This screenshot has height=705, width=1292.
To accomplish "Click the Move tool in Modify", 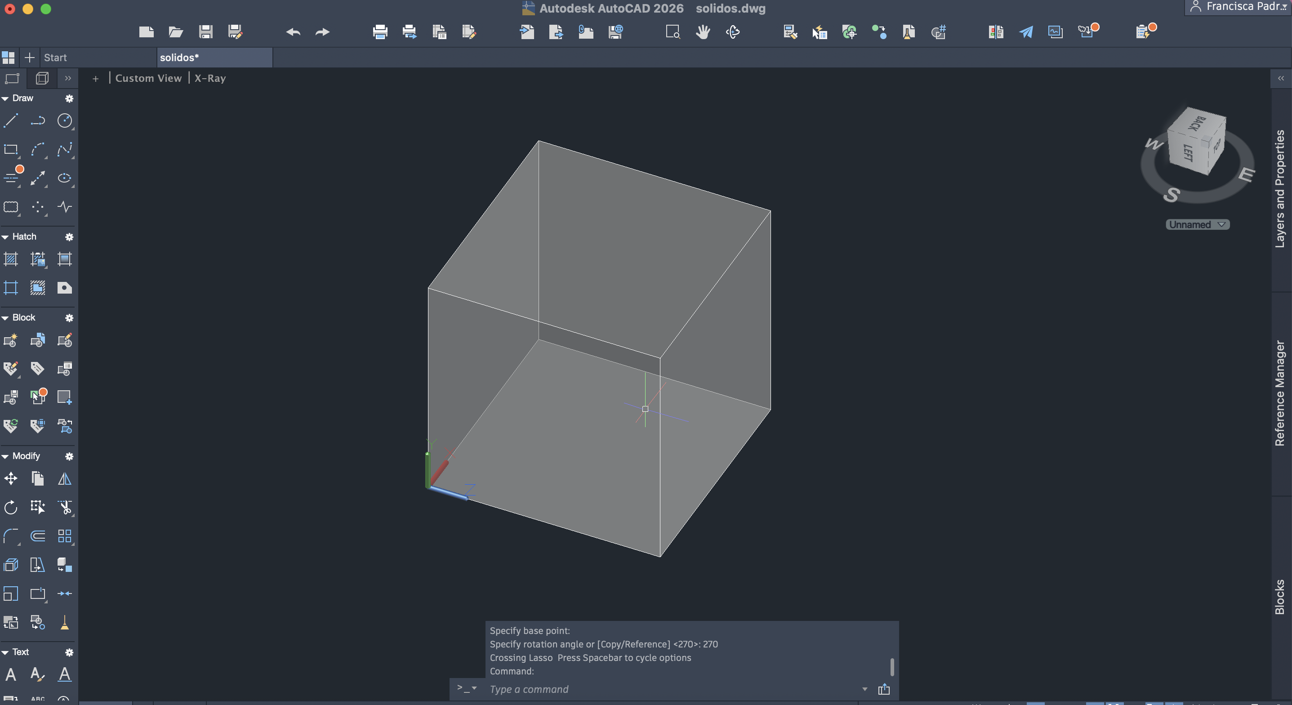I will (x=11, y=479).
